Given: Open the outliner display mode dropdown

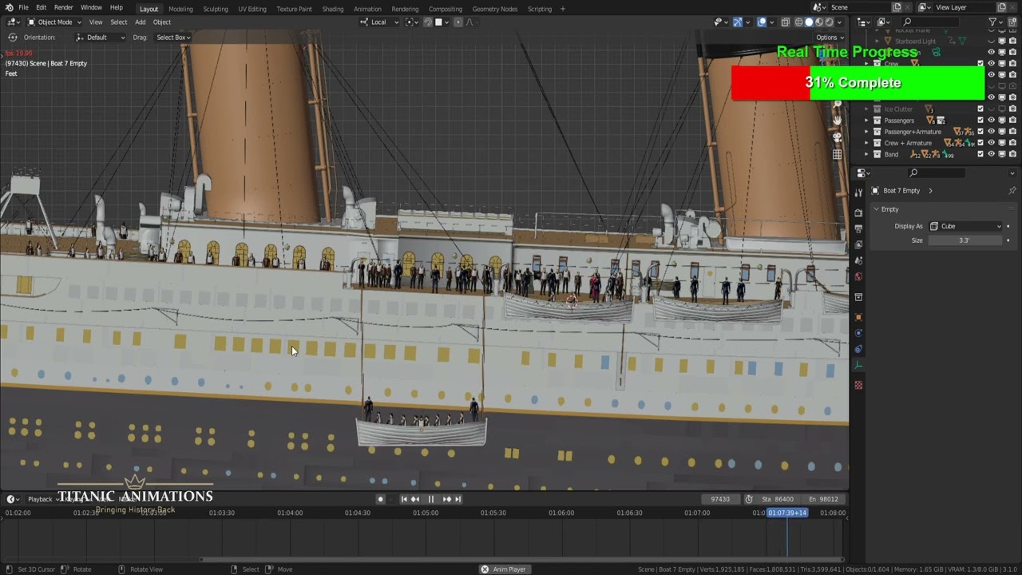Looking at the screenshot, I should tap(883, 22).
